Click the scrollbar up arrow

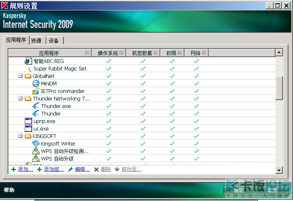[x=279, y=53]
